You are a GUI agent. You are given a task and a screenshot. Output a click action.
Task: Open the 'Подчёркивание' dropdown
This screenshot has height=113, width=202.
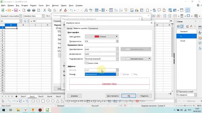click(102, 59)
